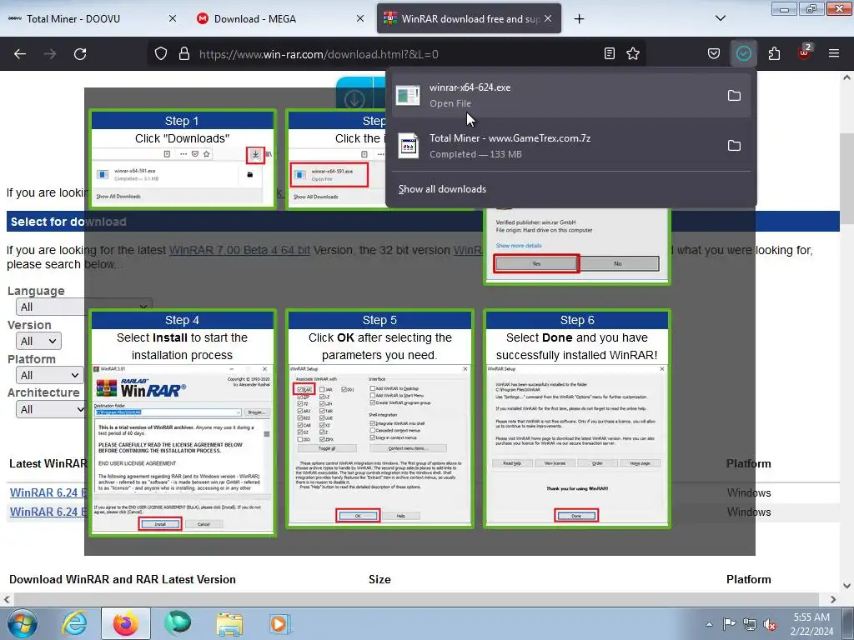854x640 pixels.
Task: Open the media player taskbar icon
Action: [x=280, y=623]
